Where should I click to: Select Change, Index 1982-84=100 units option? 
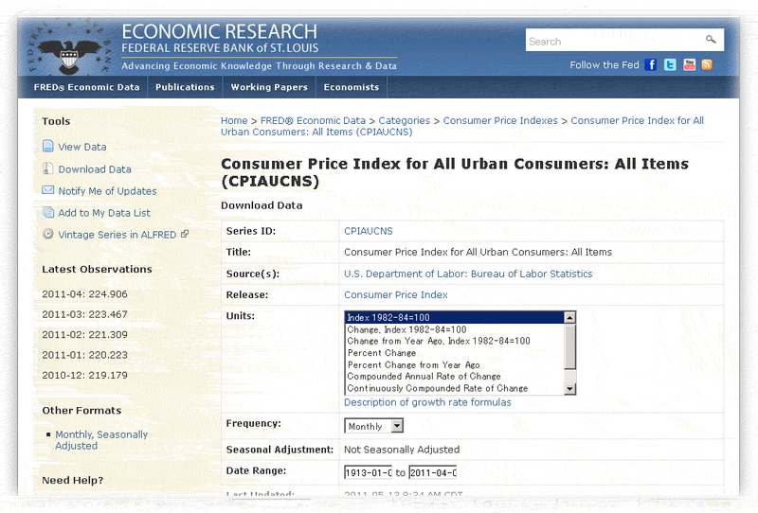[x=455, y=329]
